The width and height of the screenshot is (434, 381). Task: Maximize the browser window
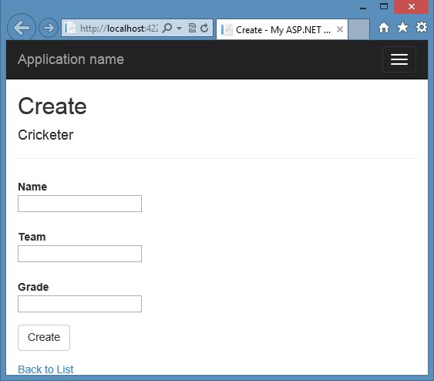pos(384,7)
